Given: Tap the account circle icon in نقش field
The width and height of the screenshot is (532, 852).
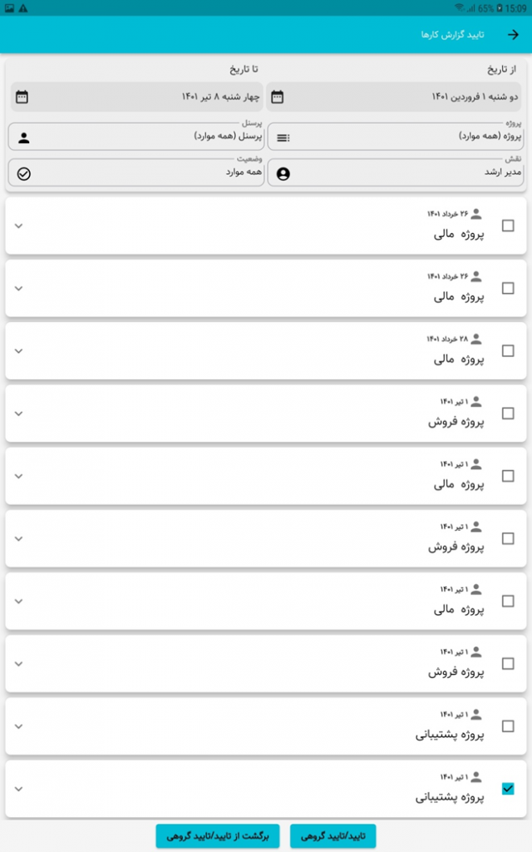Looking at the screenshot, I should tap(283, 174).
